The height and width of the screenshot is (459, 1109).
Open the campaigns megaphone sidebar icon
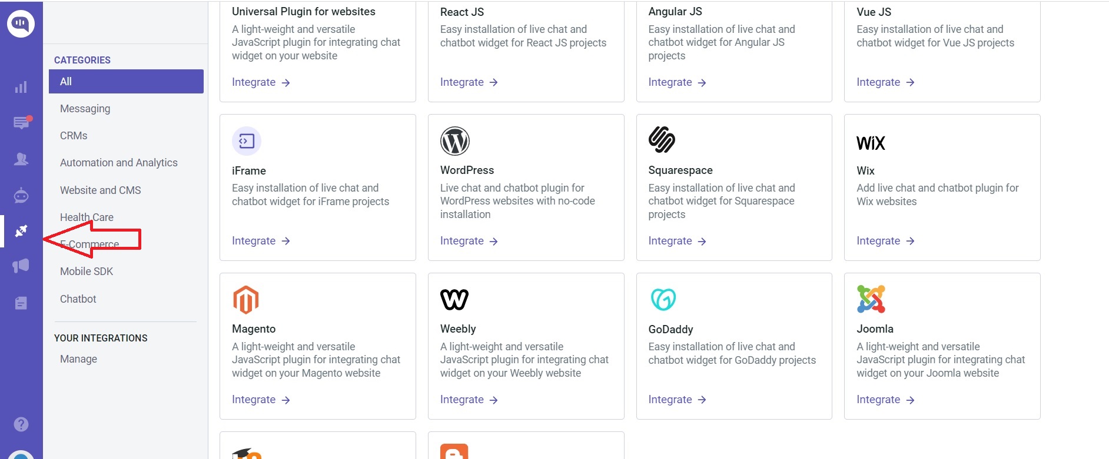pos(21,266)
